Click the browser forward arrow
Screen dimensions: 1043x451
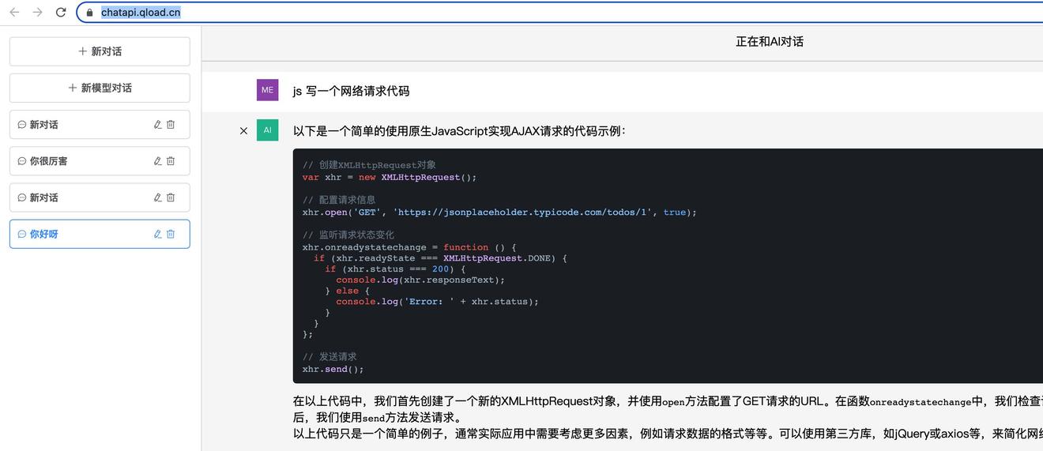[x=37, y=12]
